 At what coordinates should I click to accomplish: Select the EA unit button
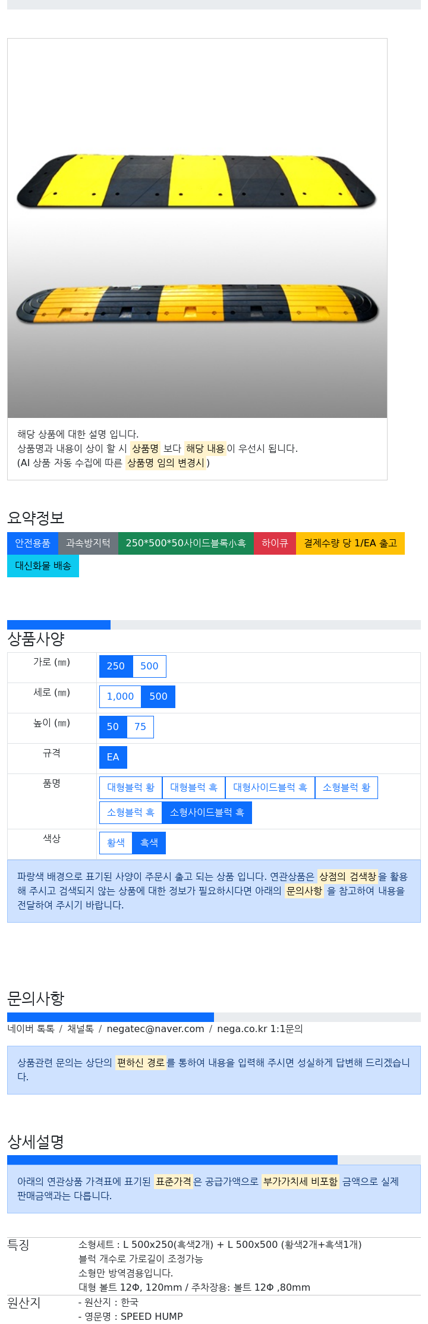click(113, 757)
